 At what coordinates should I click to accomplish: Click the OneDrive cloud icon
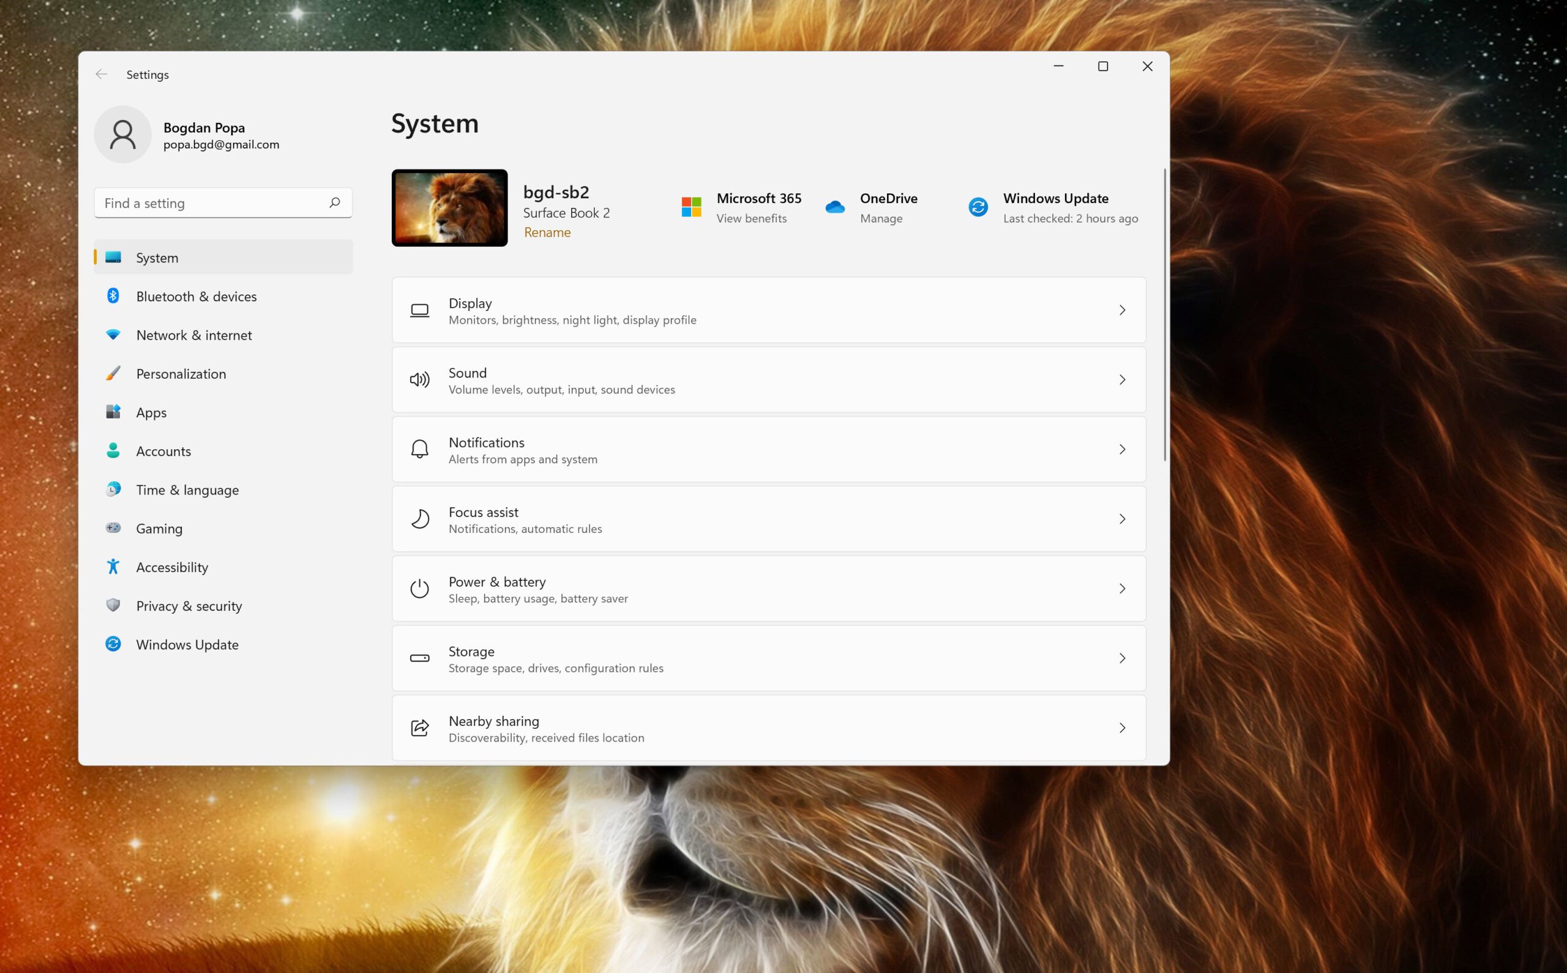[x=835, y=207]
